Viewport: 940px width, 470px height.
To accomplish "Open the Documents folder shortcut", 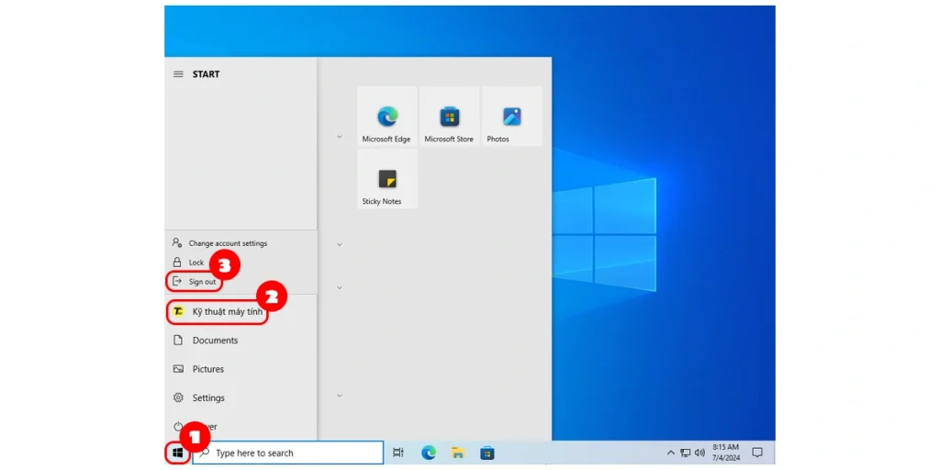I will pyautogui.click(x=215, y=341).
